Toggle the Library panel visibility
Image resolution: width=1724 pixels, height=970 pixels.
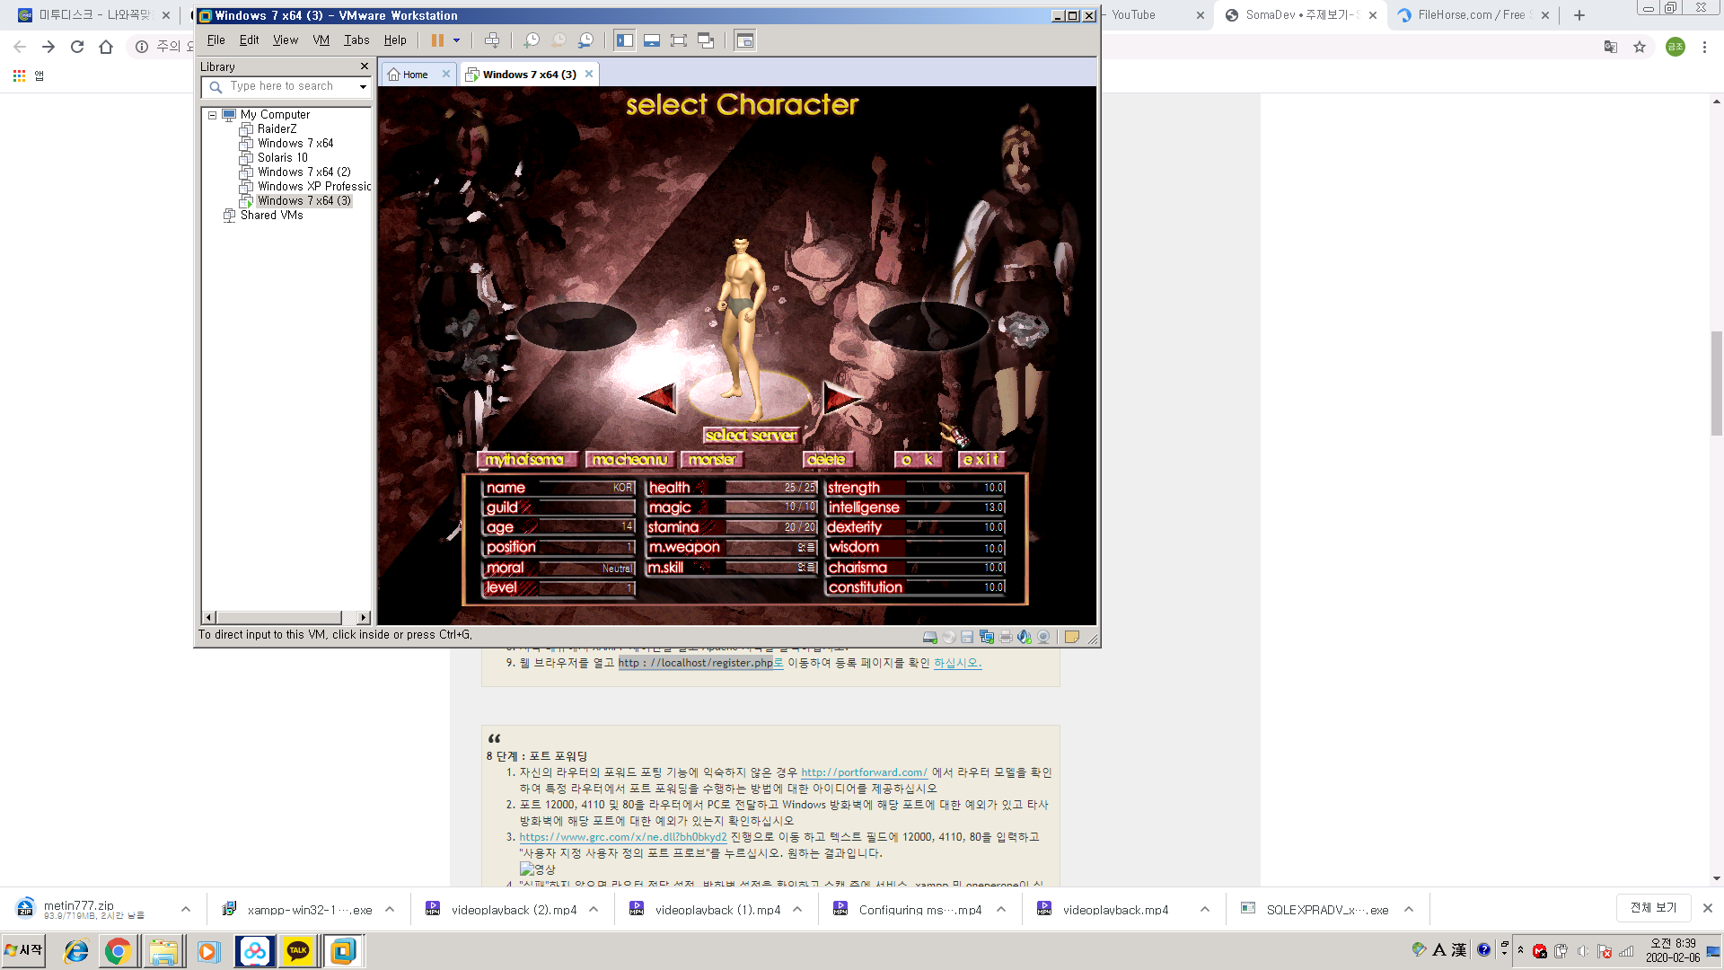(623, 40)
